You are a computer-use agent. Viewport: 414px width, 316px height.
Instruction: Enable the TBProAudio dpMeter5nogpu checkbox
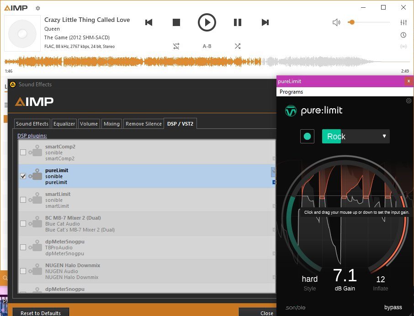coord(23,247)
